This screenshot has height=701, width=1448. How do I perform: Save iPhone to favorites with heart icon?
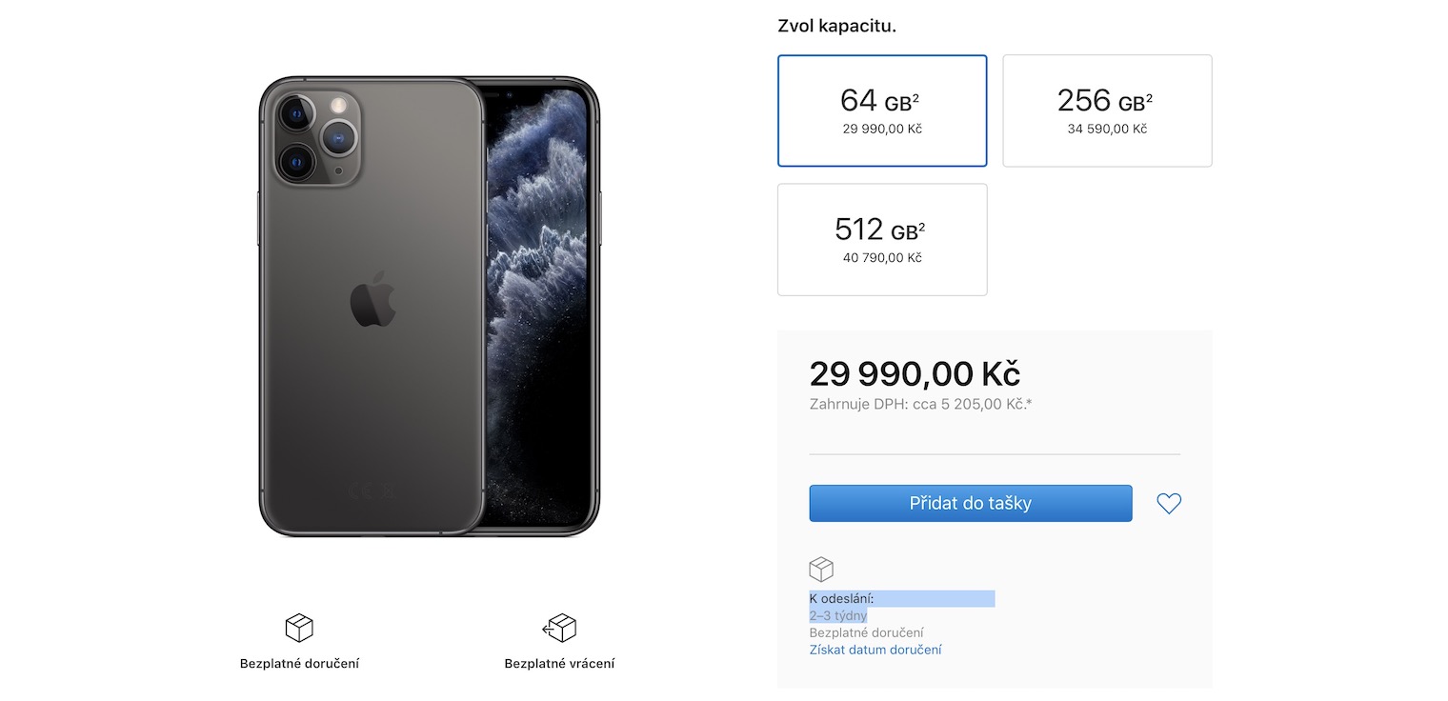[x=1169, y=504]
